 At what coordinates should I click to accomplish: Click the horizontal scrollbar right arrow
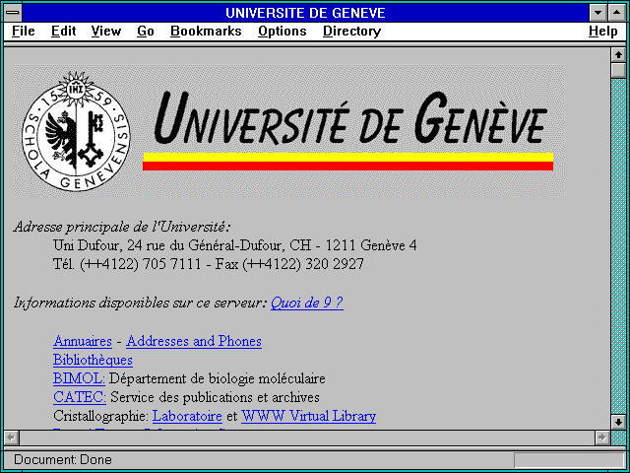(601, 438)
